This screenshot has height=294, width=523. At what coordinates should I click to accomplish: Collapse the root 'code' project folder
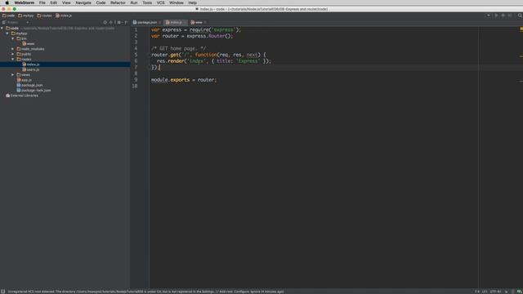[2, 29]
